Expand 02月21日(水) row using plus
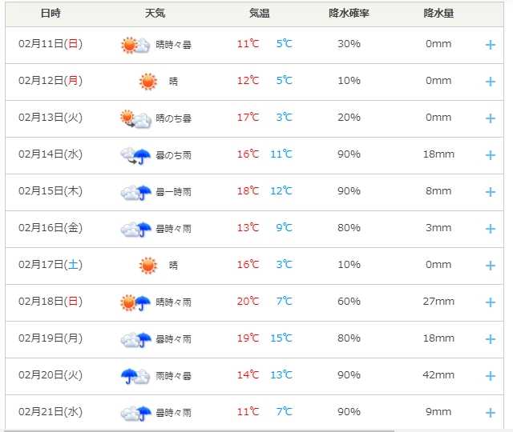This screenshot has width=513, height=432. (491, 413)
